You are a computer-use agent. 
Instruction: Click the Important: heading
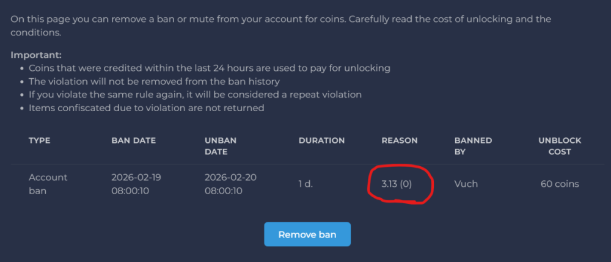pyautogui.click(x=36, y=55)
